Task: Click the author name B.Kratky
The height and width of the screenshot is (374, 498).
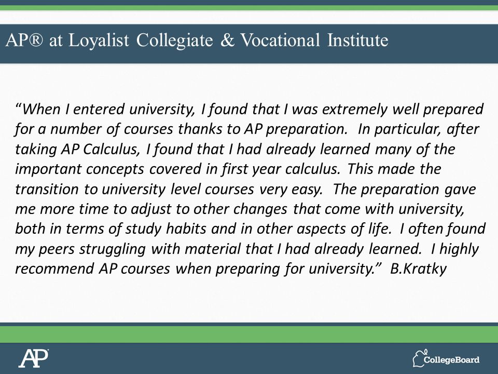Action: click(418, 269)
